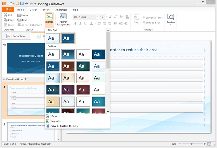Click the Clear formatting icon
The height and width of the screenshot is (148, 217).
click(x=121, y=17)
